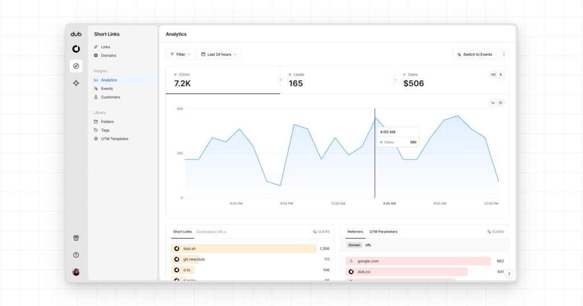This screenshot has width=583, height=306.
Task: Open Events in the sidebar
Action: pyautogui.click(x=123, y=88)
